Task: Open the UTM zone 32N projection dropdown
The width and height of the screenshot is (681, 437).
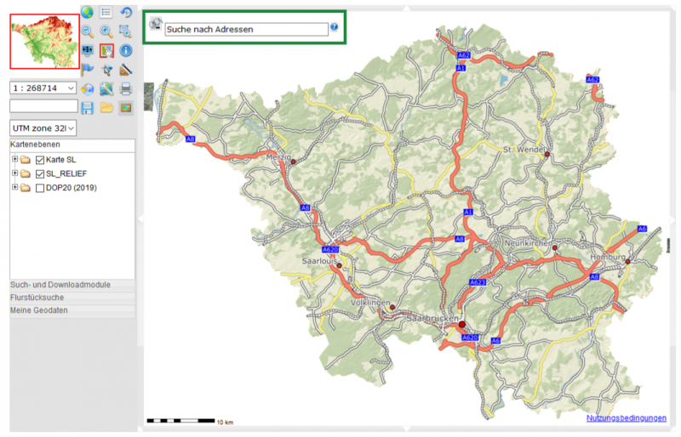Action: [x=43, y=128]
